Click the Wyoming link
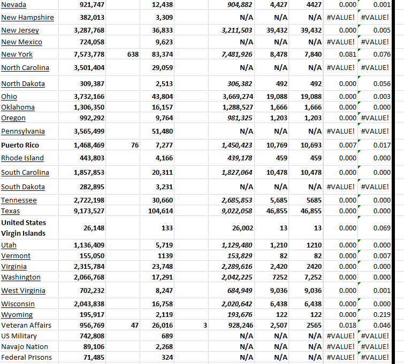404x364 pixels. [x=17, y=315]
